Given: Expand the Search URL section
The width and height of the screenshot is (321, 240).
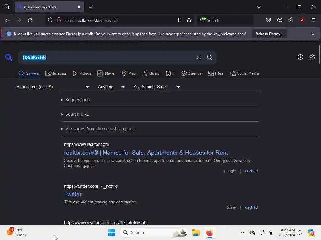Looking at the screenshot, I should (x=75, y=114).
